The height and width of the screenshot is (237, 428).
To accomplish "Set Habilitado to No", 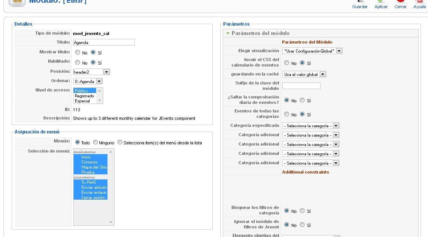I will 77,62.
